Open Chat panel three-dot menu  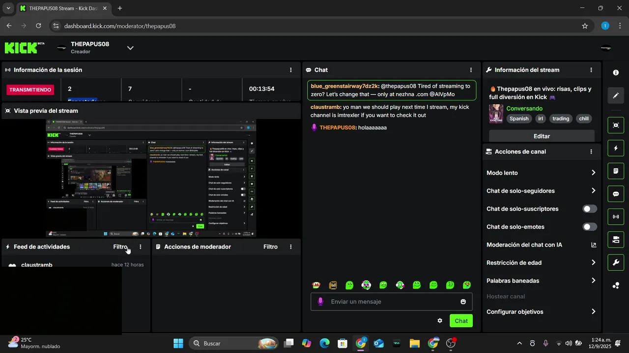point(471,70)
